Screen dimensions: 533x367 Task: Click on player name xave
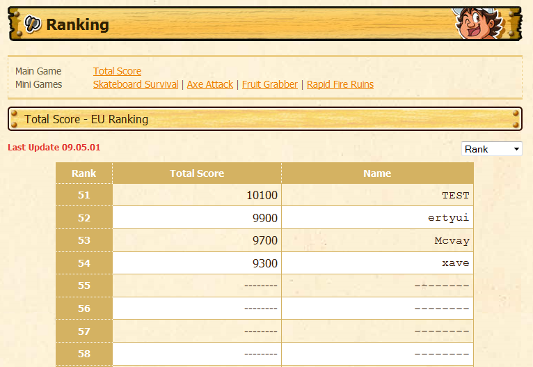point(455,263)
